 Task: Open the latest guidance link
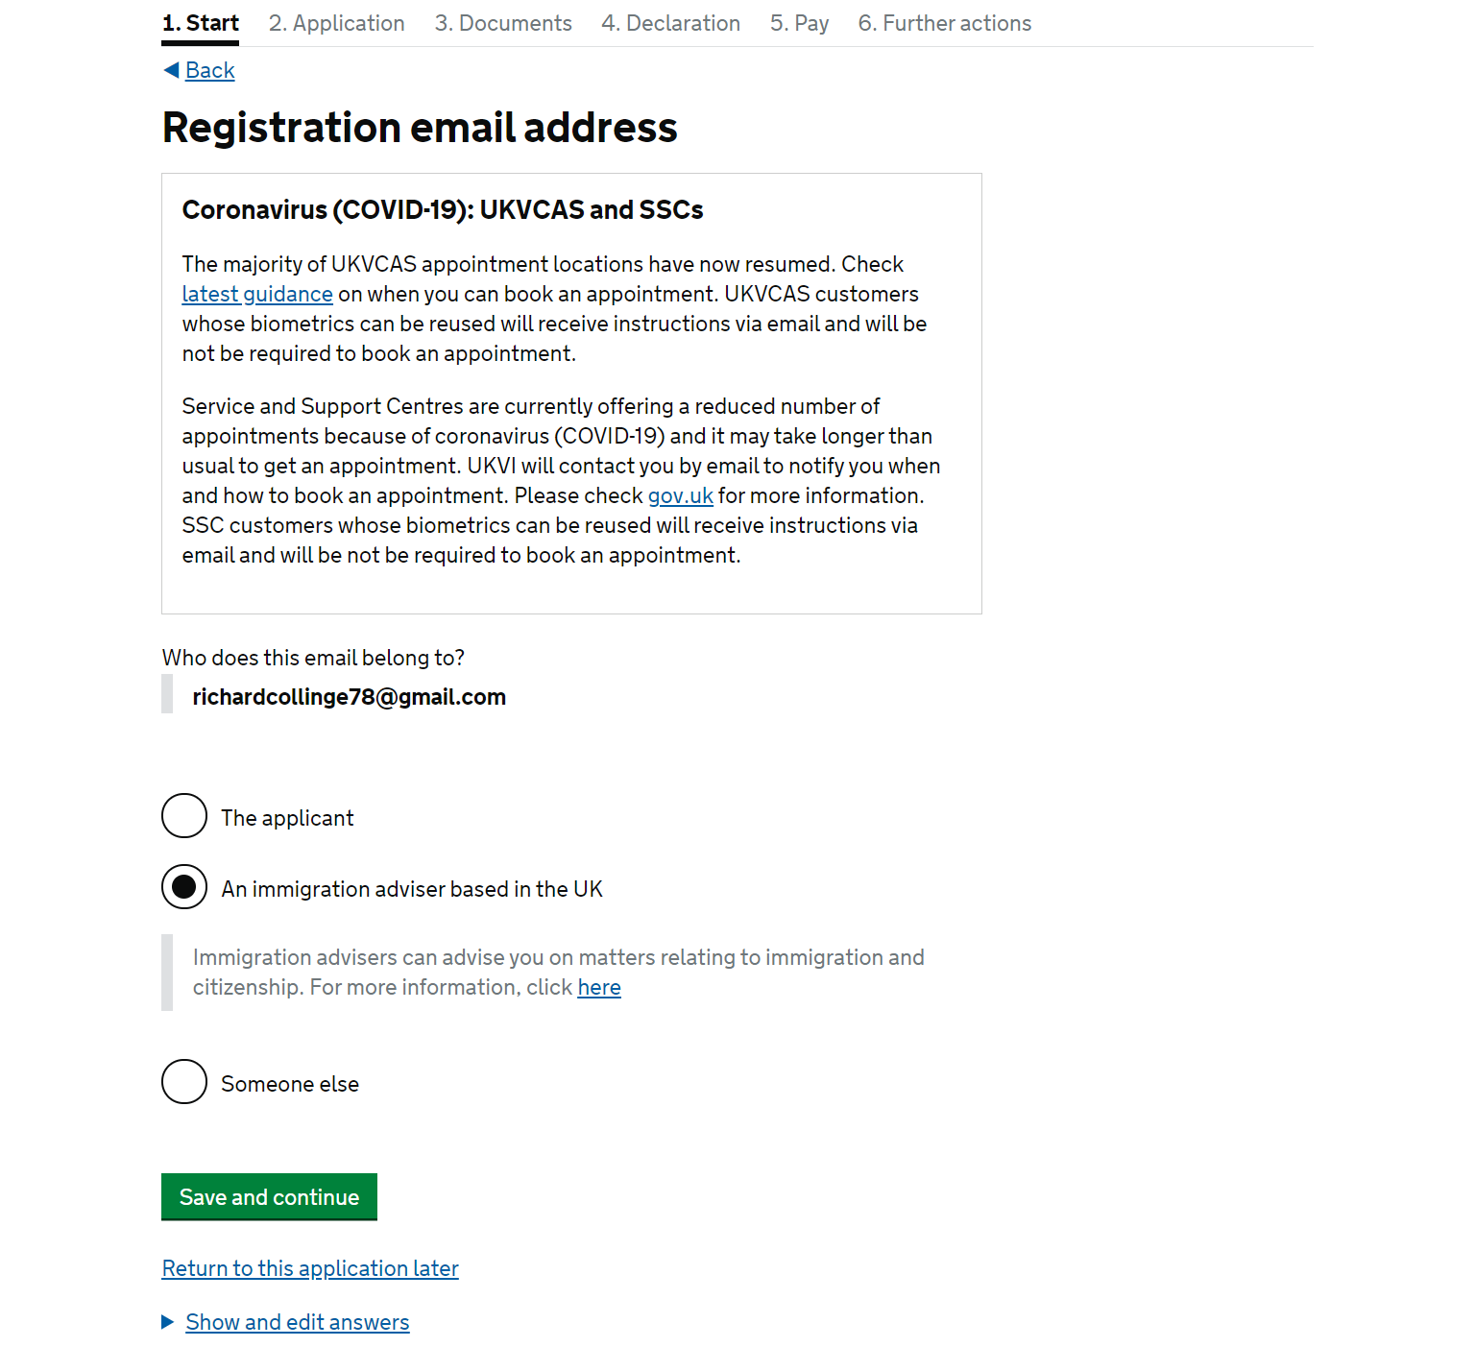pos(257,294)
